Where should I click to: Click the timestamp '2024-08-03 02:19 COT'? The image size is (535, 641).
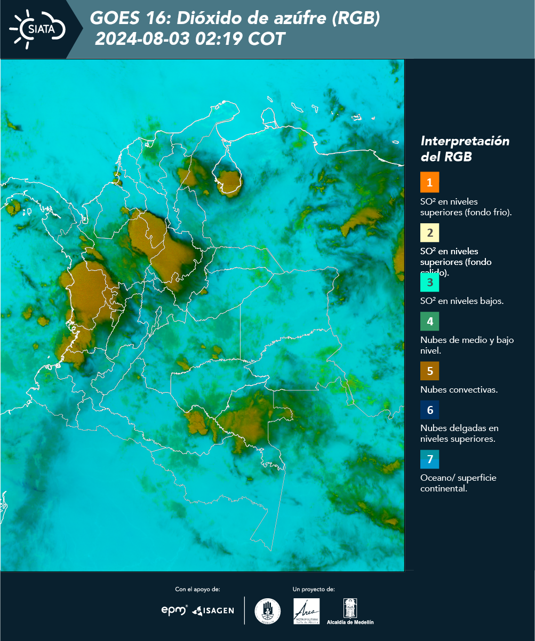pyautogui.click(x=190, y=39)
